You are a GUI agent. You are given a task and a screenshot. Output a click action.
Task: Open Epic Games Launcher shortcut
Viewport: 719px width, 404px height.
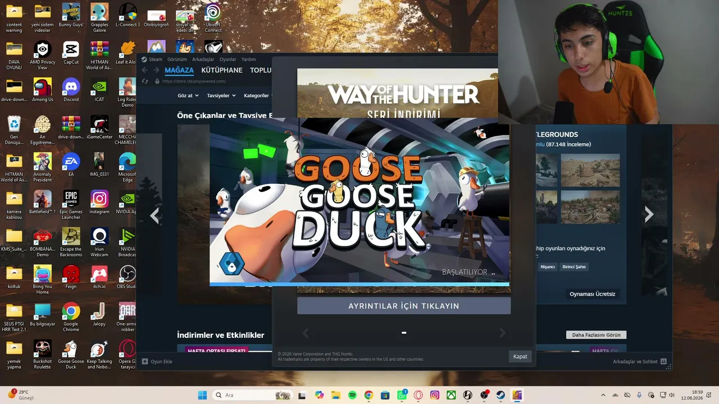(71, 205)
